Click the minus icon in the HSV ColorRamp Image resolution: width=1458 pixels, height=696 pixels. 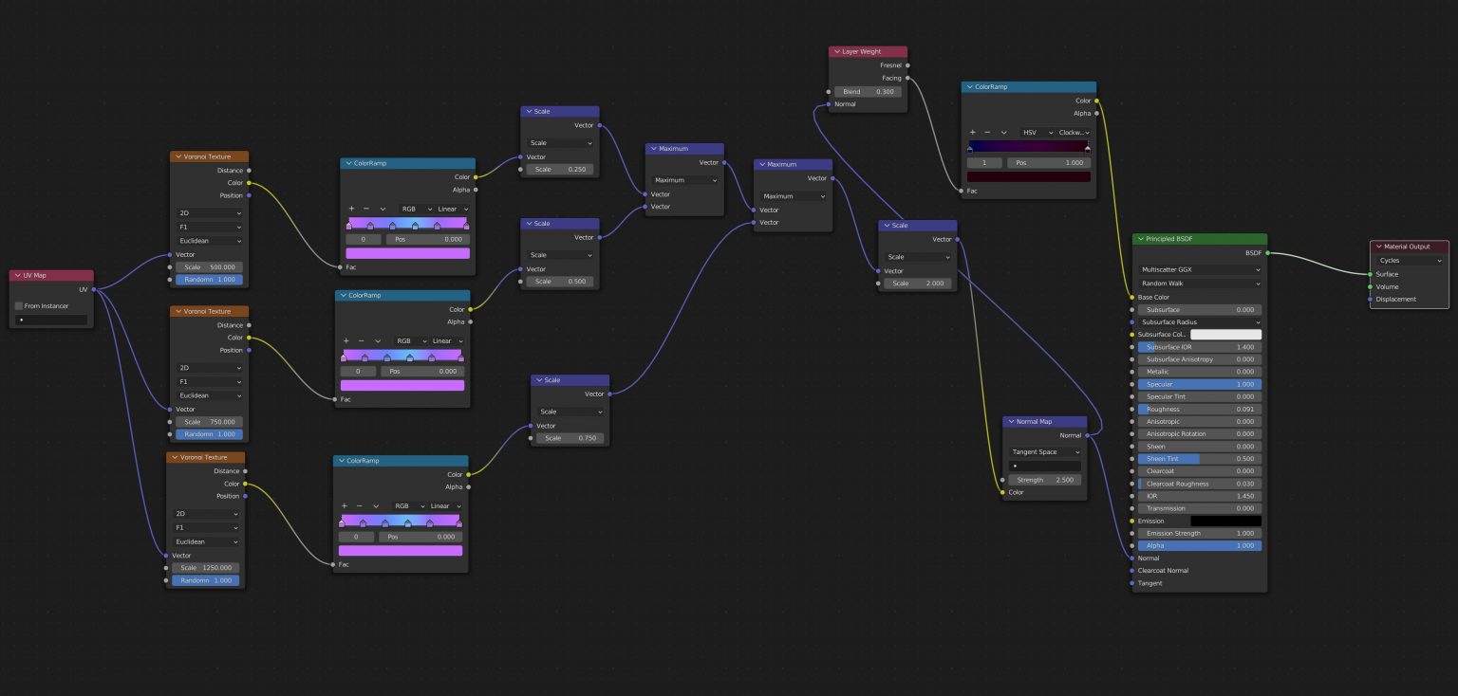pyautogui.click(x=987, y=133)
